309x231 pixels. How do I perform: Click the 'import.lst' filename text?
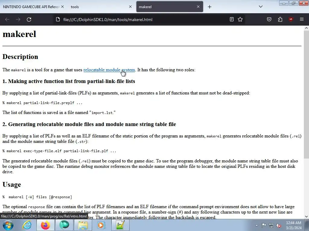pyautogui.click(x=102, y=113)
